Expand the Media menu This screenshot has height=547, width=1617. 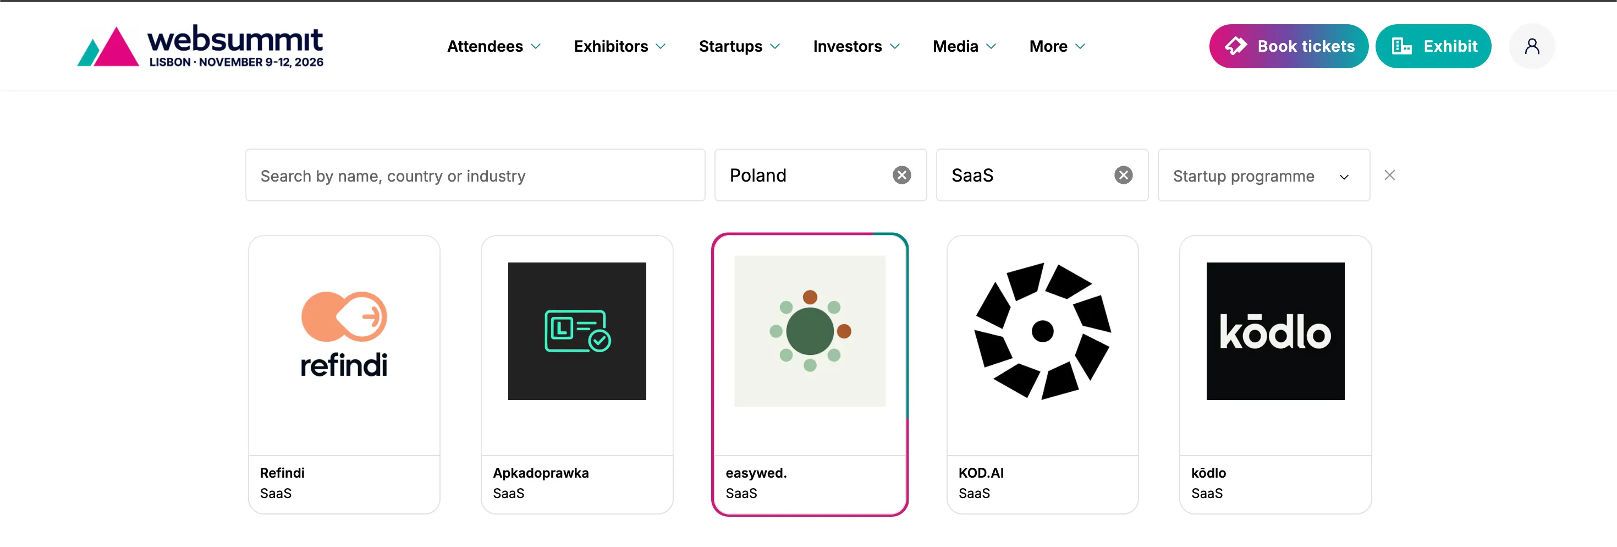point(964,46)
